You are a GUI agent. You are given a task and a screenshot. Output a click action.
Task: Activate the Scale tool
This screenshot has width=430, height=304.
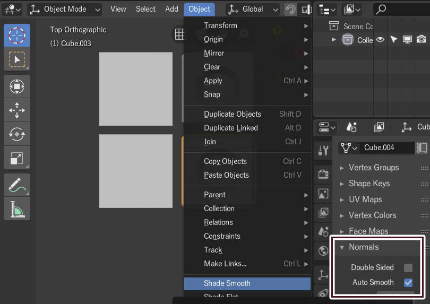17,158
